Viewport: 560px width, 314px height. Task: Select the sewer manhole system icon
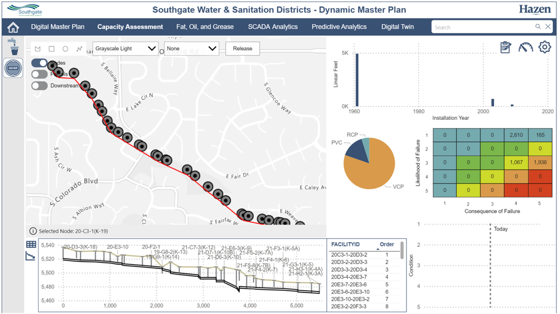(x=13, y=68)
